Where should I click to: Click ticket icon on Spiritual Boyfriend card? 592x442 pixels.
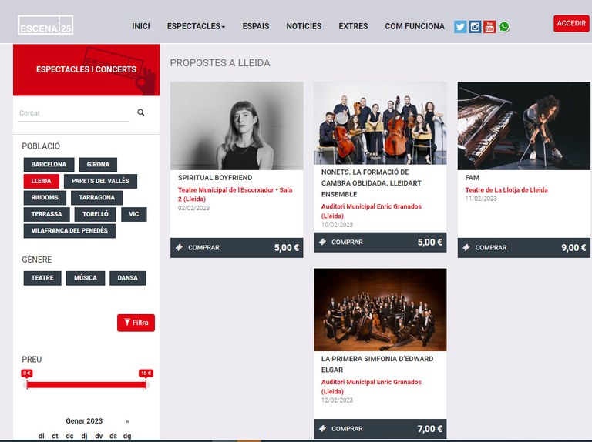click(180, 247)
